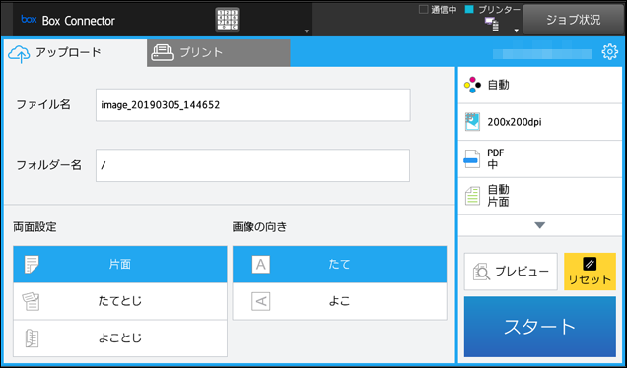Open the Box Connector header dropdown arrow

pos(307,31)
